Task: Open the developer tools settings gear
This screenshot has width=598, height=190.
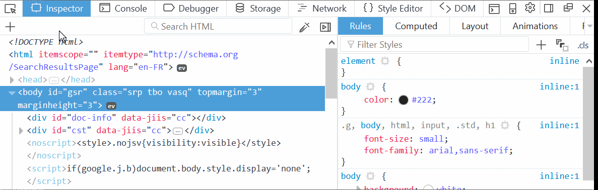Action: [x=529, y=8]
